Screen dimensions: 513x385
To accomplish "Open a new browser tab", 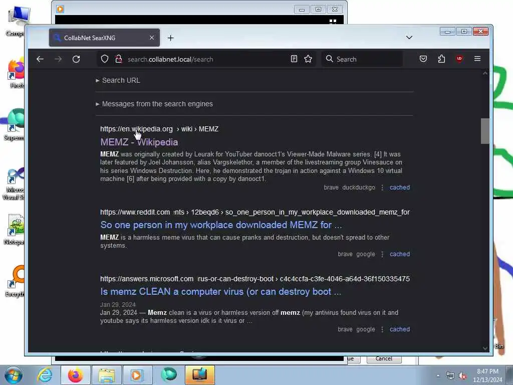I will point(170,38).
